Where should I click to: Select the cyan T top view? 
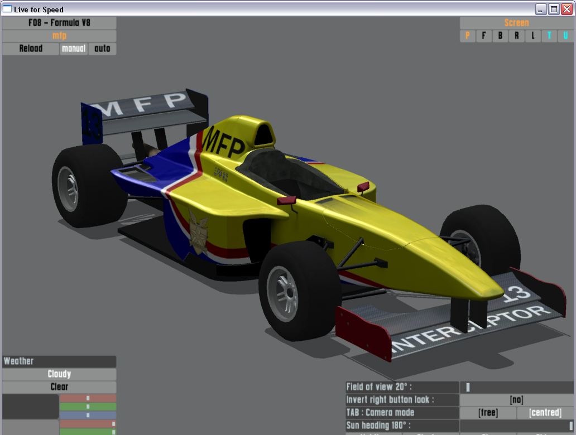click(x=549, y=36)
